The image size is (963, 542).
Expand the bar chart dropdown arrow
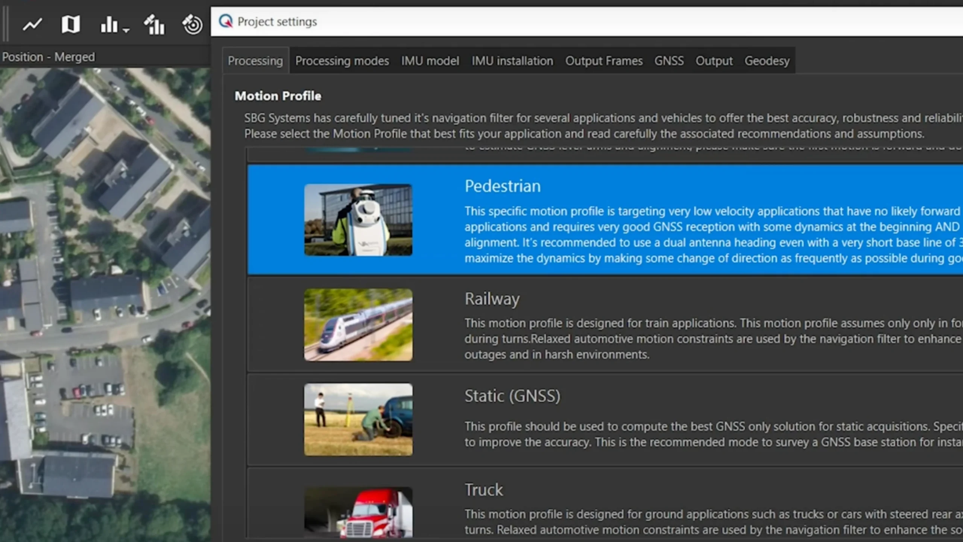point(126,30)
